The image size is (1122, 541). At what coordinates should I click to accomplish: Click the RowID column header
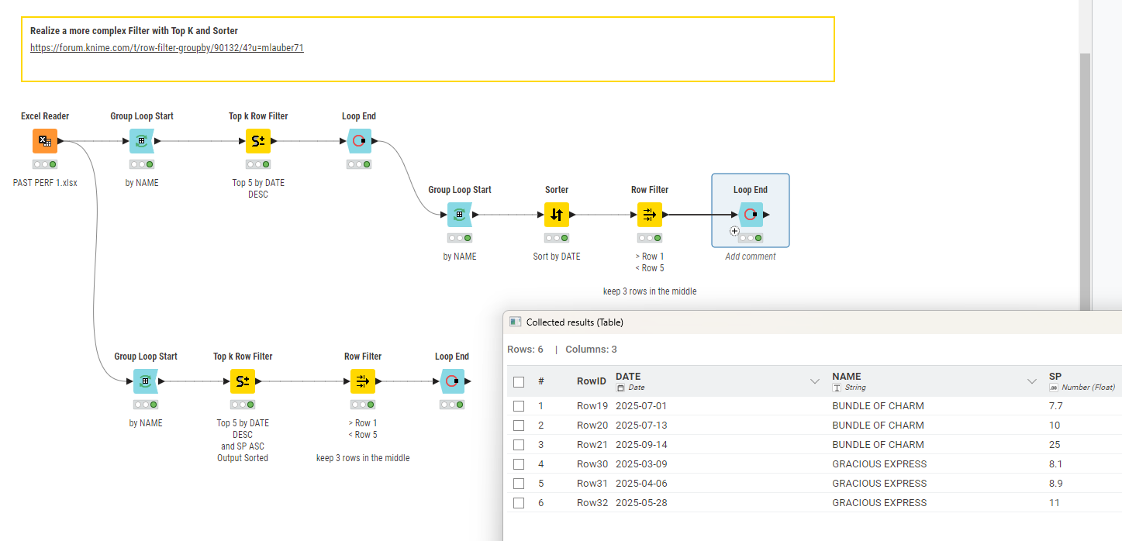(x=591, y=381)
